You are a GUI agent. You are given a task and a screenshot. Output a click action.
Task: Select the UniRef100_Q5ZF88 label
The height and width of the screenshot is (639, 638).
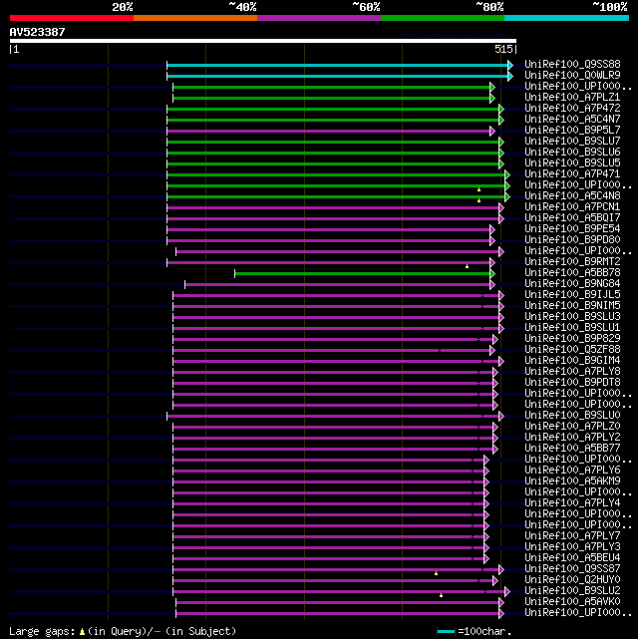pos(572,349)
